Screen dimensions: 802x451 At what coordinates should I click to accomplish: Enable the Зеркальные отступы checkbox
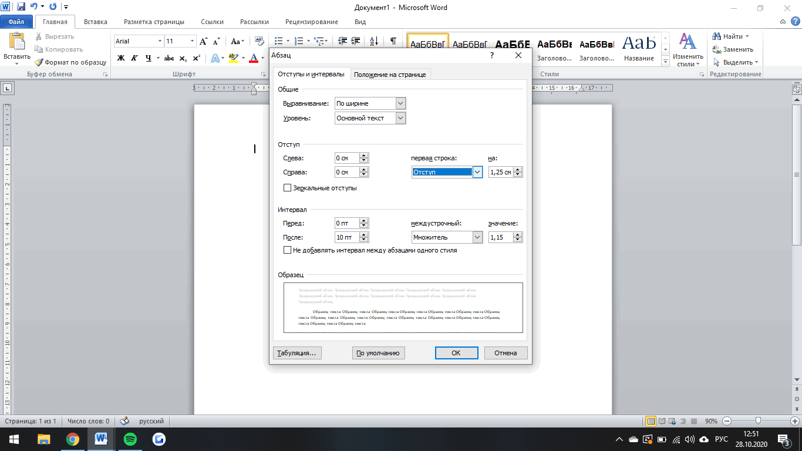click(x=287, y=188)
